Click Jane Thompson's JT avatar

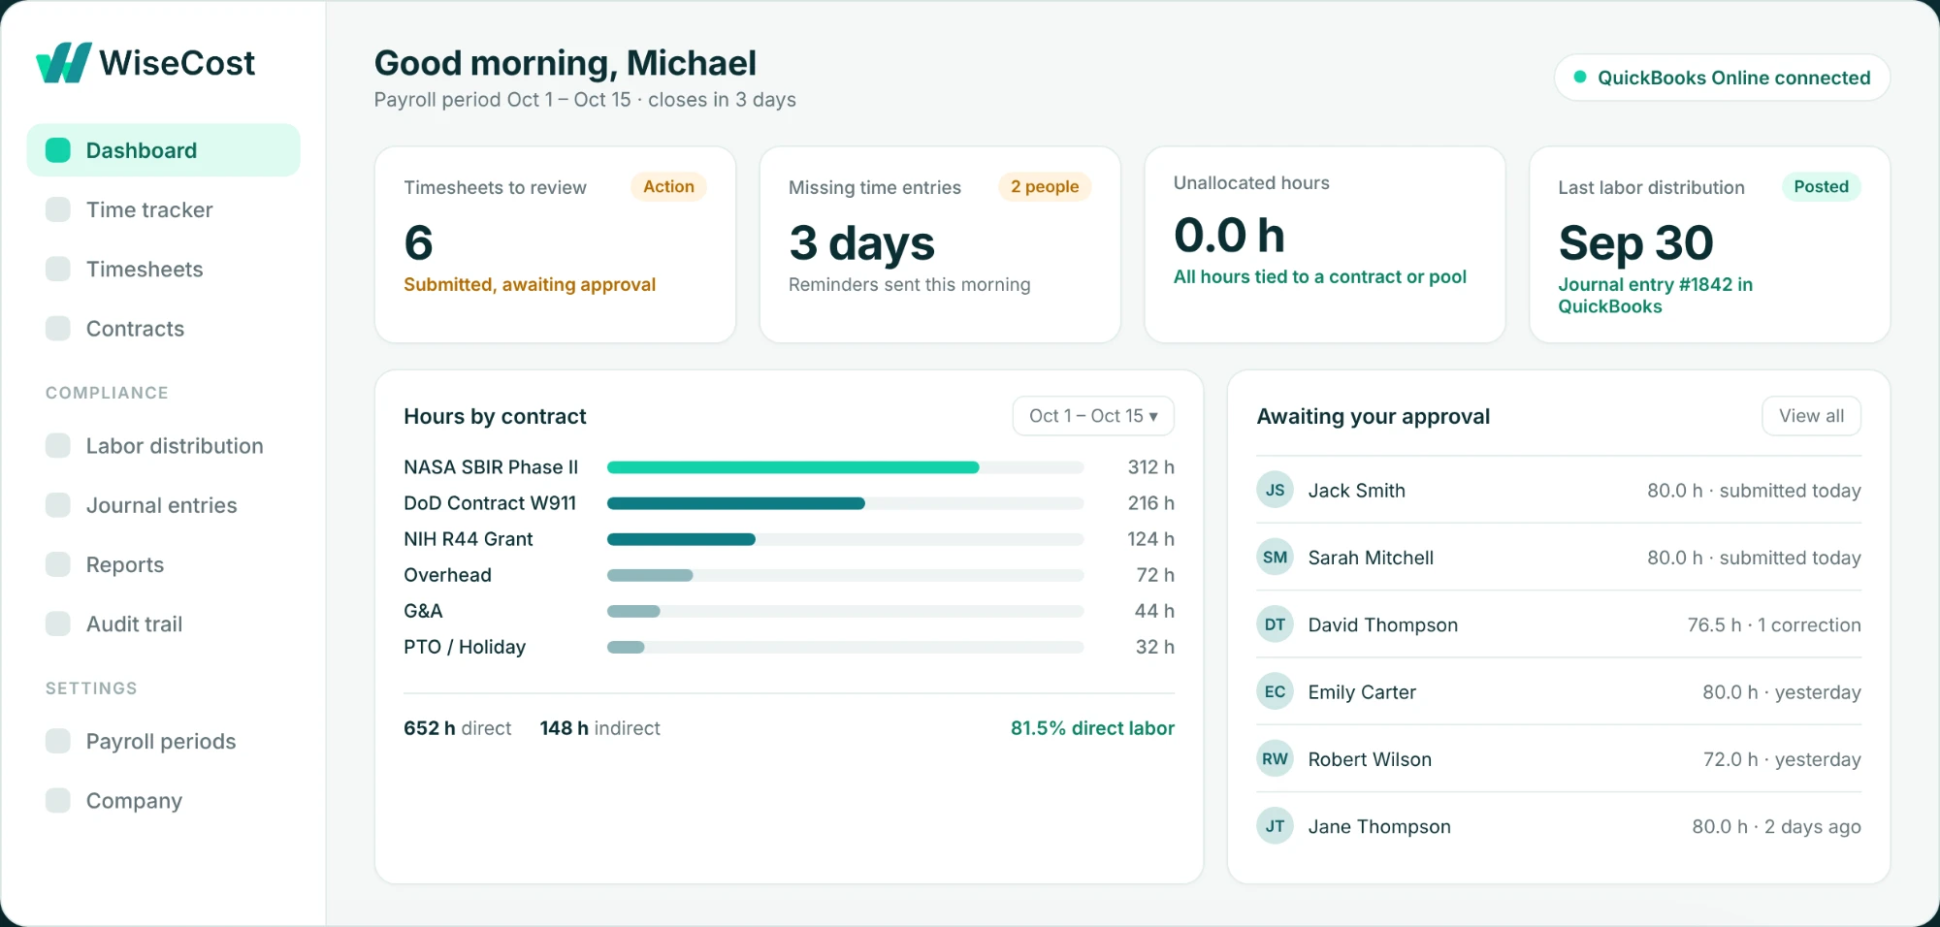(1275, 826)
